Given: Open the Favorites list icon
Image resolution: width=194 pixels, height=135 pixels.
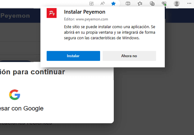Looking at the screenshot, I should (x=140, y=3).
